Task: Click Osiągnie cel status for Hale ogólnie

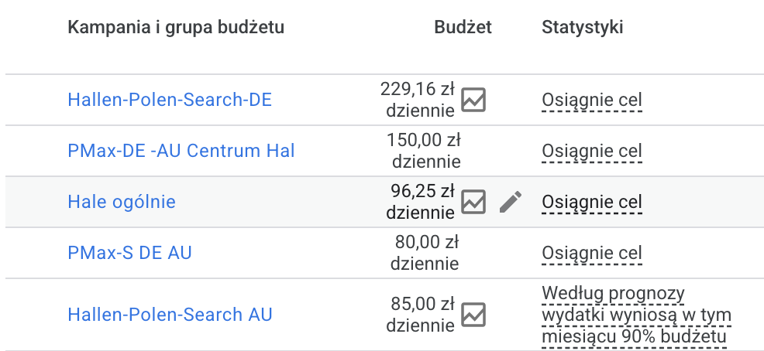Action: click(592, 203)
